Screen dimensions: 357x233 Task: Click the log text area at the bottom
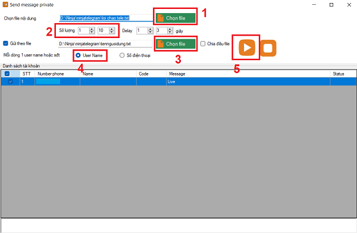point(178,225)
